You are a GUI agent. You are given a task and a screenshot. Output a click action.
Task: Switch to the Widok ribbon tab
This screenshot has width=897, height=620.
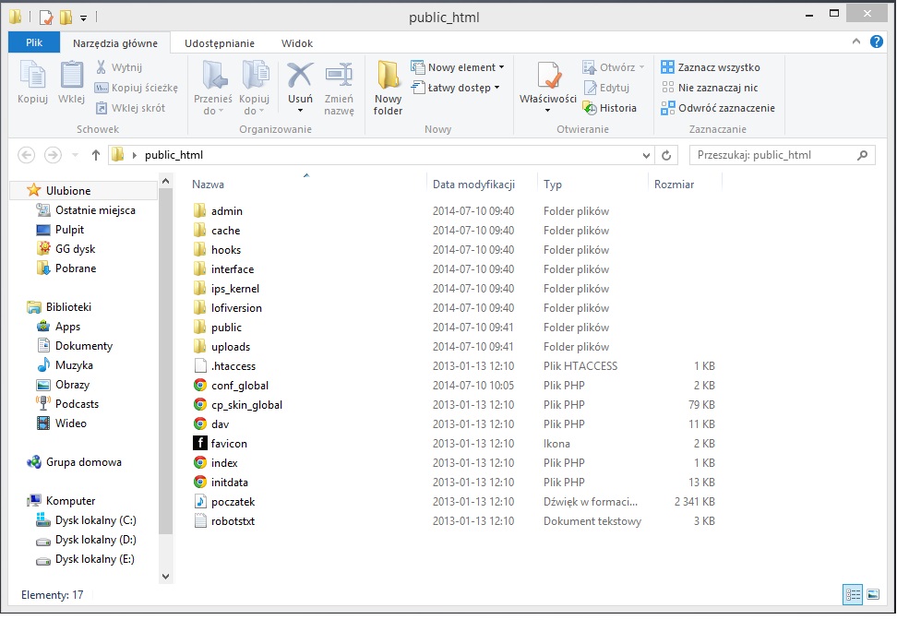click(x=297, y=43)
